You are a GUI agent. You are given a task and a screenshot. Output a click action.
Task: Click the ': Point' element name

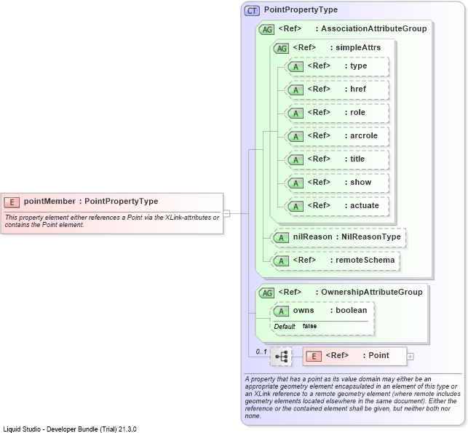(x=376, y=355)
